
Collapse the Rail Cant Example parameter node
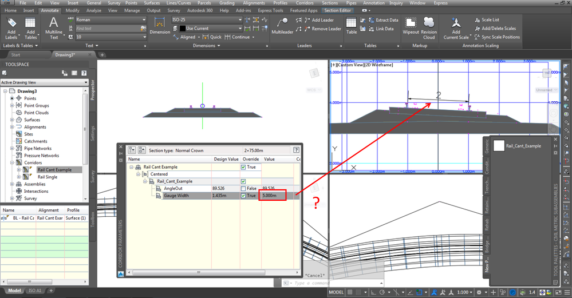pyautogui.click(x=131, y=167)
